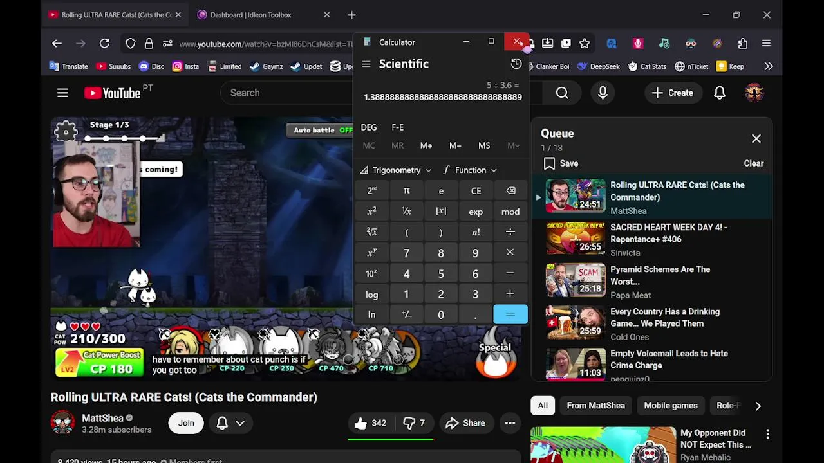Select the From MattShea chip

point(595,406)
